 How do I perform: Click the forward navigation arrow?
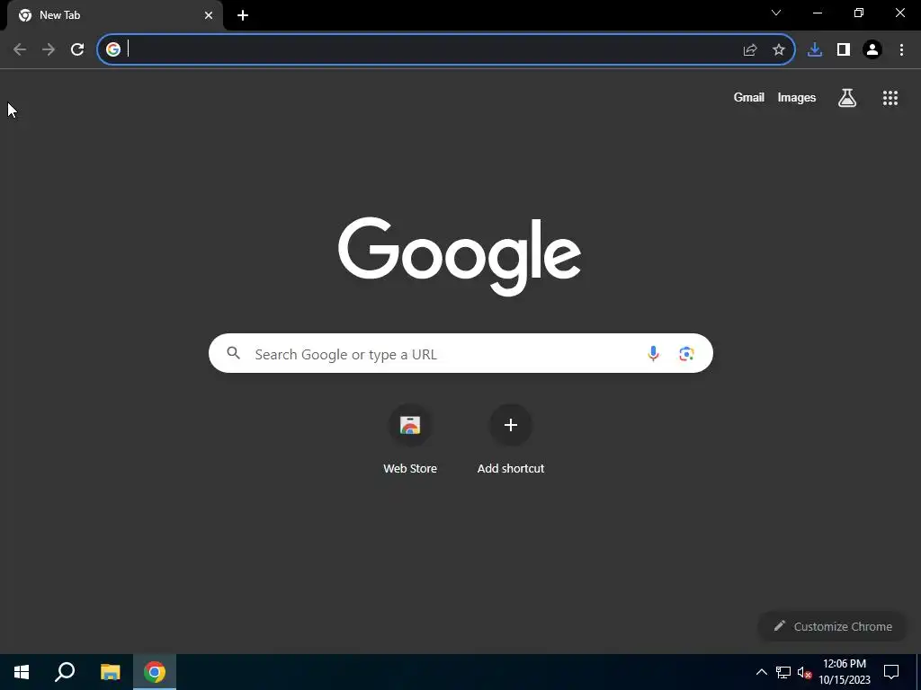tap(49, 50)
